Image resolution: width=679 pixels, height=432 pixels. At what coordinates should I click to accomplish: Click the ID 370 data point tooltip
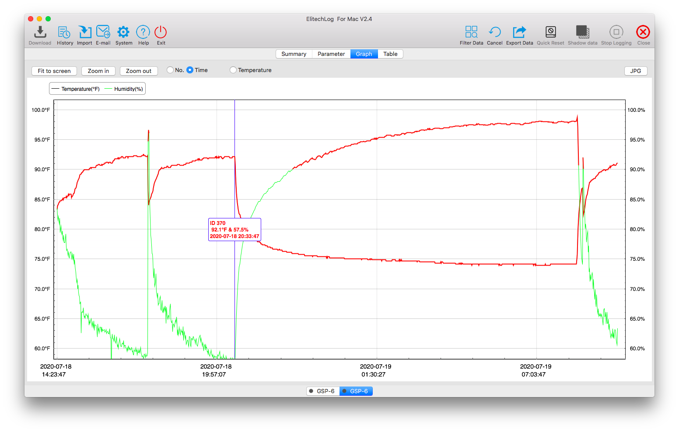pyautogui.click(x=234, y=229)
